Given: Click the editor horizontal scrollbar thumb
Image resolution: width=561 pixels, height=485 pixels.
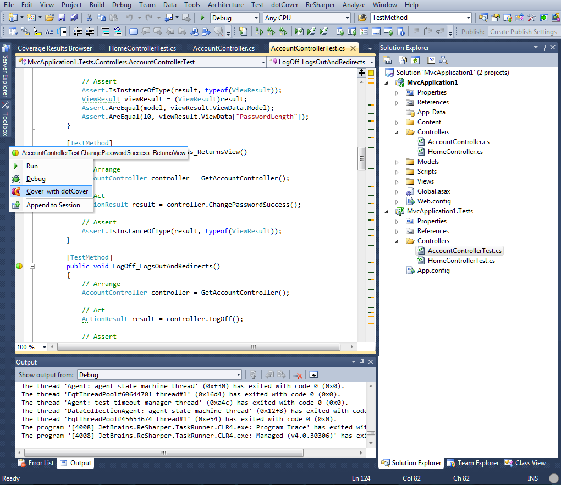Looking at the screenshot, I should click(199, 346).
